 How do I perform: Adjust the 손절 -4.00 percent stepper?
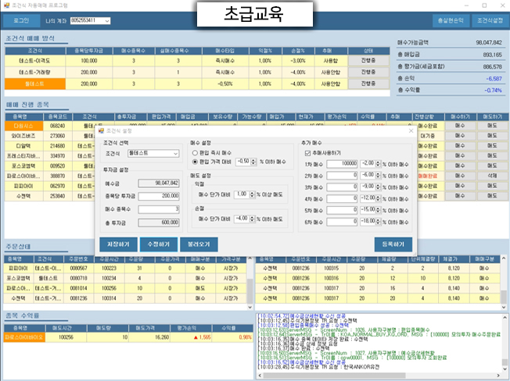pos(252,219)
